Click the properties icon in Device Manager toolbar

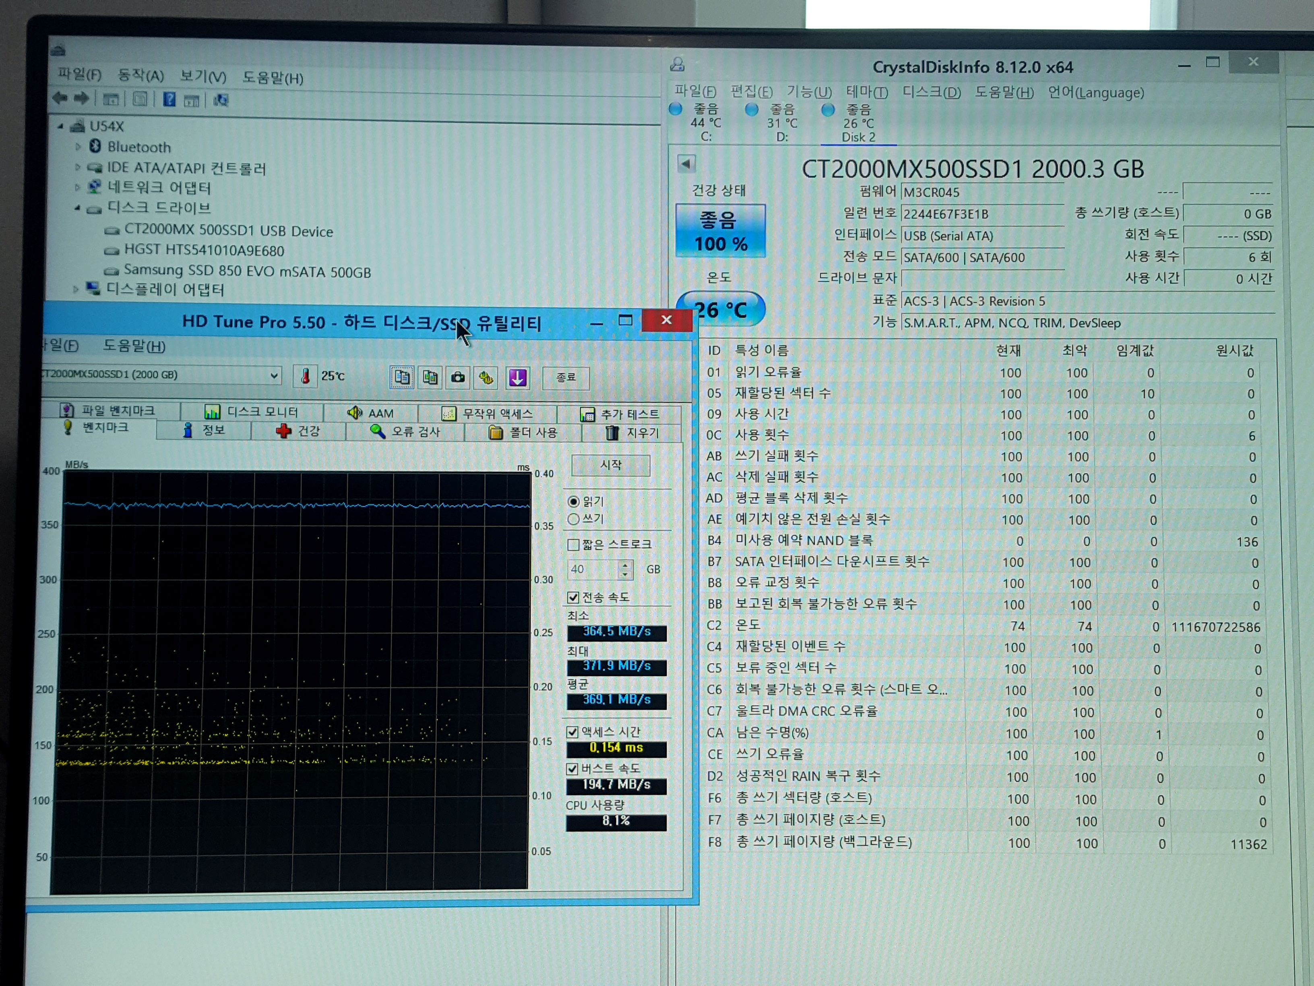[x=140, y=99]
